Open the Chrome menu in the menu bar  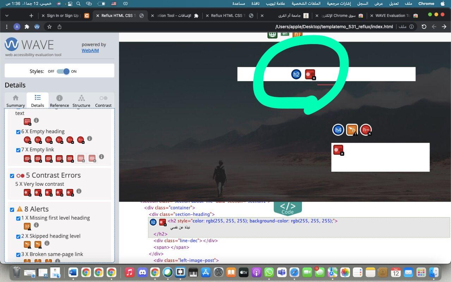click(x=426, y=4)
